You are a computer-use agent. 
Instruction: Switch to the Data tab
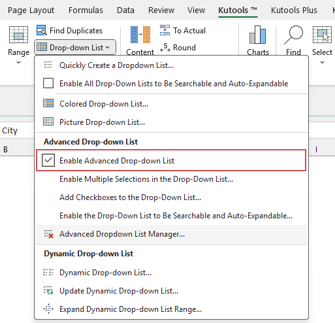125,10
